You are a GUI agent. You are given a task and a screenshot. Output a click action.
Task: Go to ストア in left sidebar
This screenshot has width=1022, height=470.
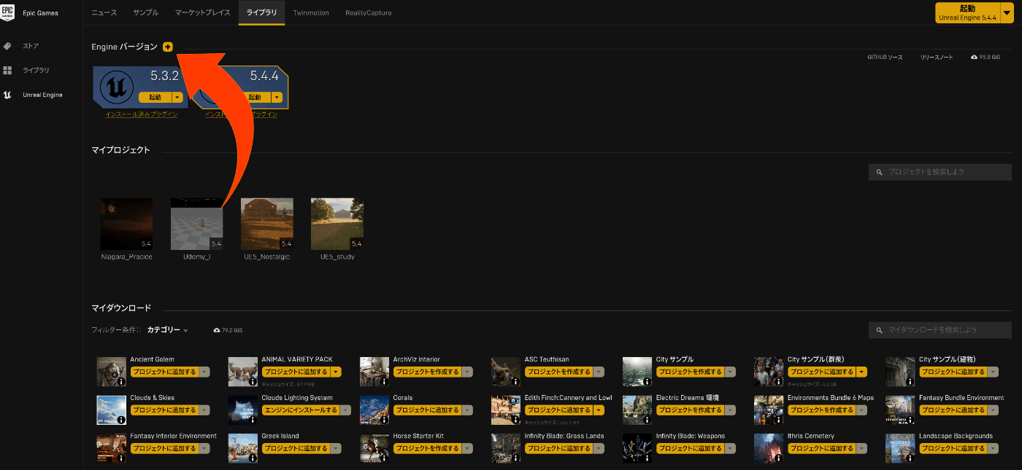pyautogui.click(x=31, y=46)
